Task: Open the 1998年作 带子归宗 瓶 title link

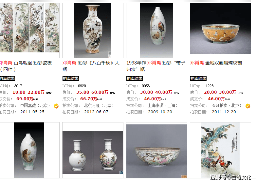Action: pos(156,66)
